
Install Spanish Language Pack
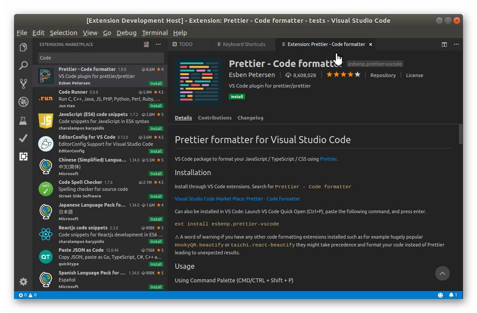(156, 287)
